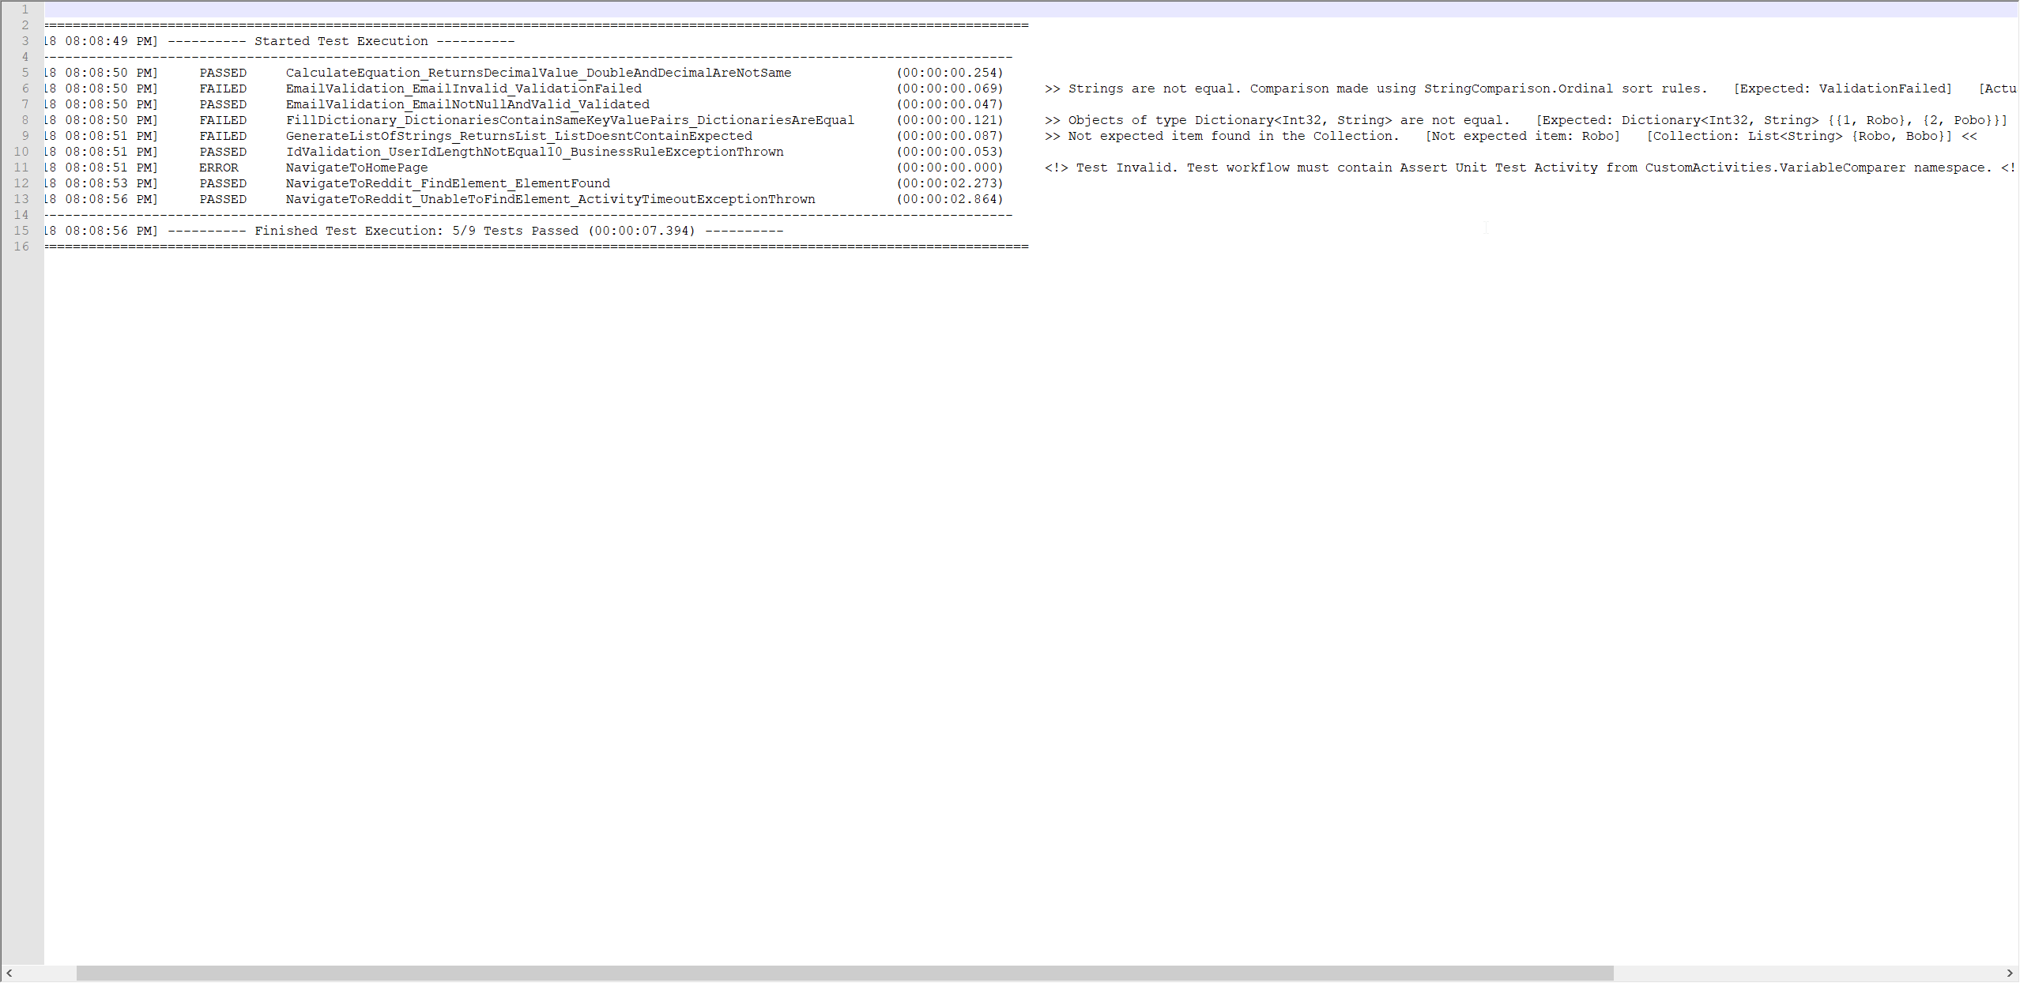Click the left scroll arrow on horizontal scrollbar
This screenshot has height=983, width=2020.
pos(9,973)
